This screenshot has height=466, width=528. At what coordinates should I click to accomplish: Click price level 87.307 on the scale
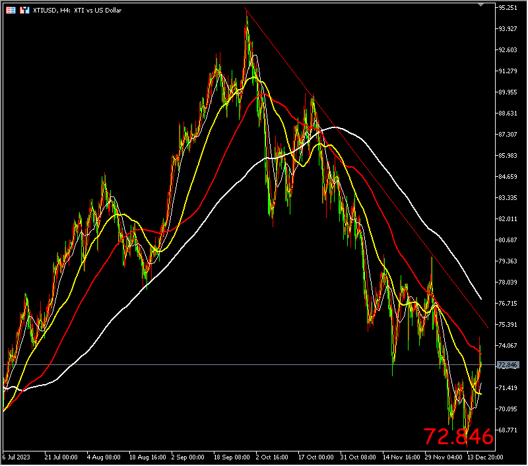[508, 135]
